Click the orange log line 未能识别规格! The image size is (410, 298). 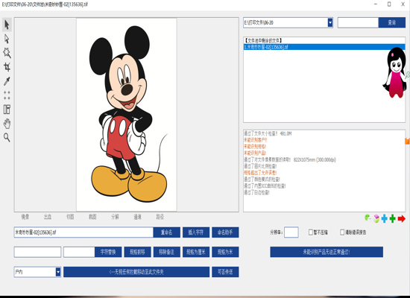tap(255, 147)
